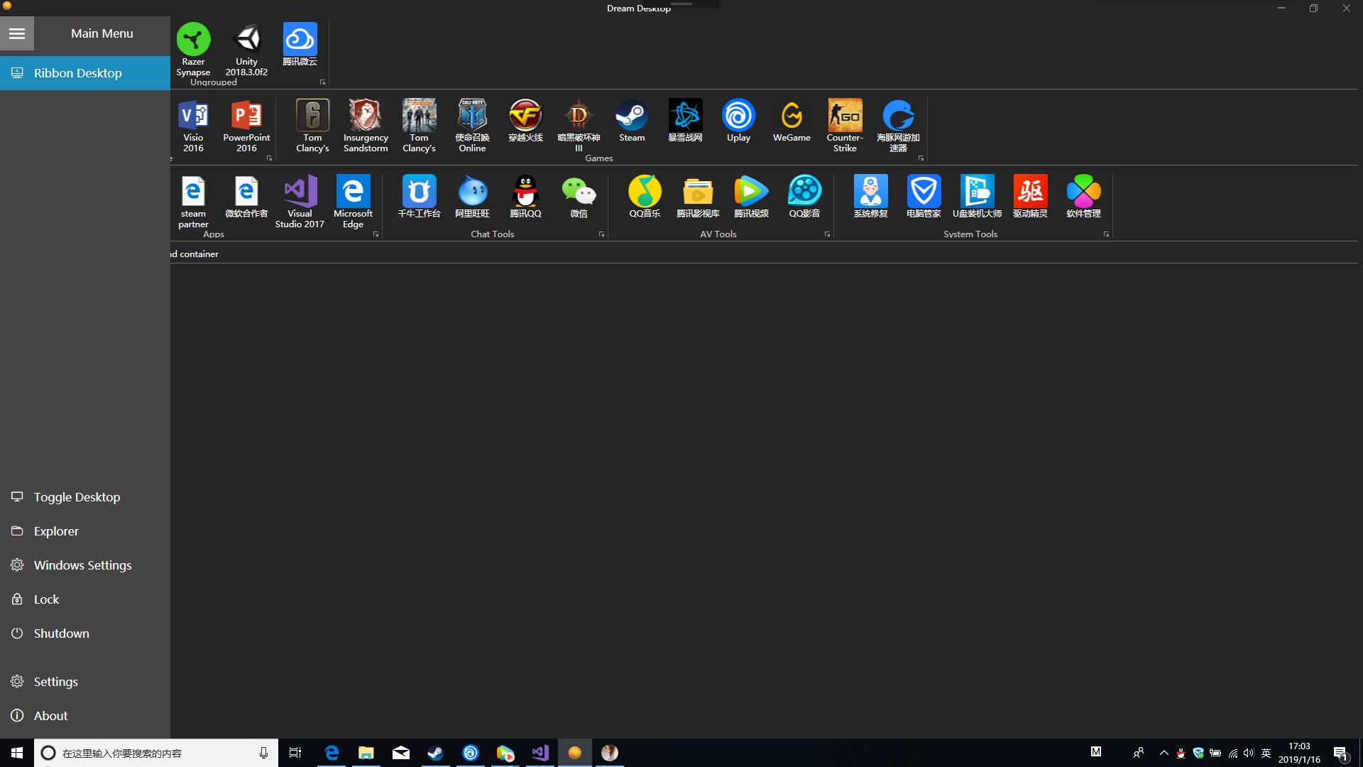Open Windows Settings from the sidebar
The height and width of the screenshot is (767, 1363).
tap(85, 565)
